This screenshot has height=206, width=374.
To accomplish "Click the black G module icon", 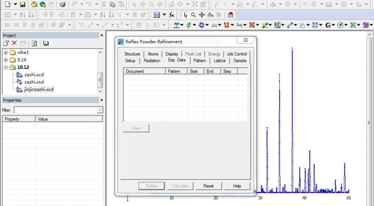I will 328,25.
